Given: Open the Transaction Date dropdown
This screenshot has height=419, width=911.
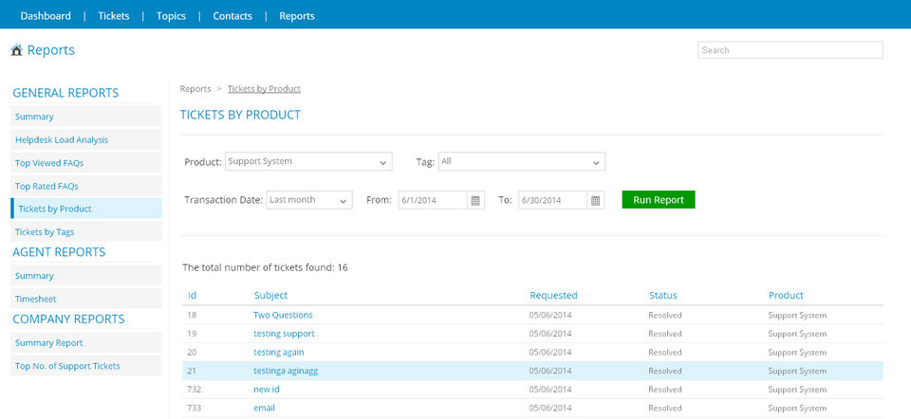Looking at the screenshot, I should pos(308,200).
